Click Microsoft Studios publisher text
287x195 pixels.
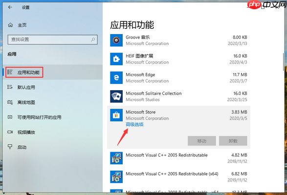coord(143,99)
